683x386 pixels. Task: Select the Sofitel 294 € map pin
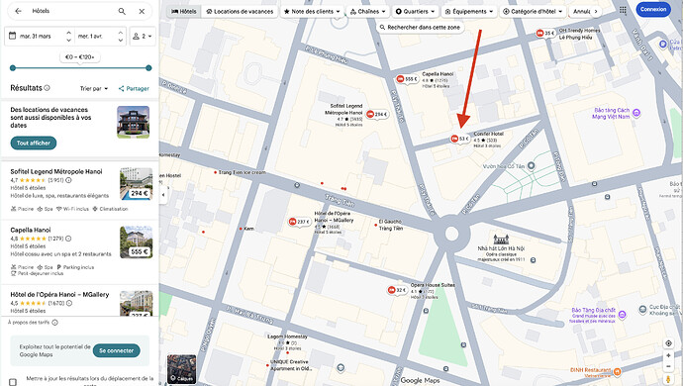(377, 115)
